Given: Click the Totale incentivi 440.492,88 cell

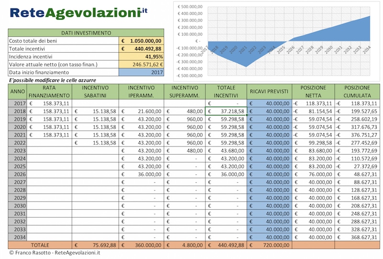Looking at the screenshot, I should point(141,48).
